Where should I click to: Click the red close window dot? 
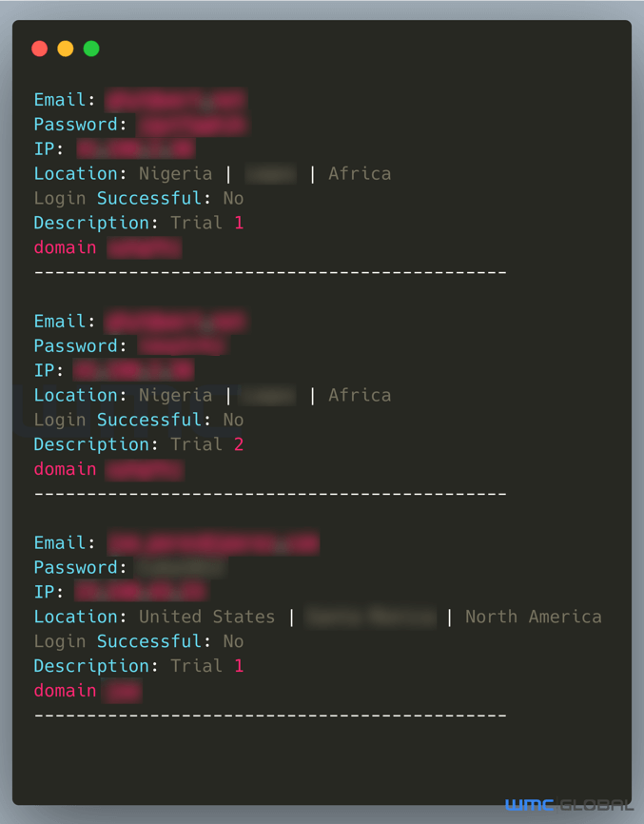point(39,49)
